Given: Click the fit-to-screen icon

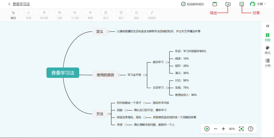Looking at the screenshot, I should coord(241,129).
